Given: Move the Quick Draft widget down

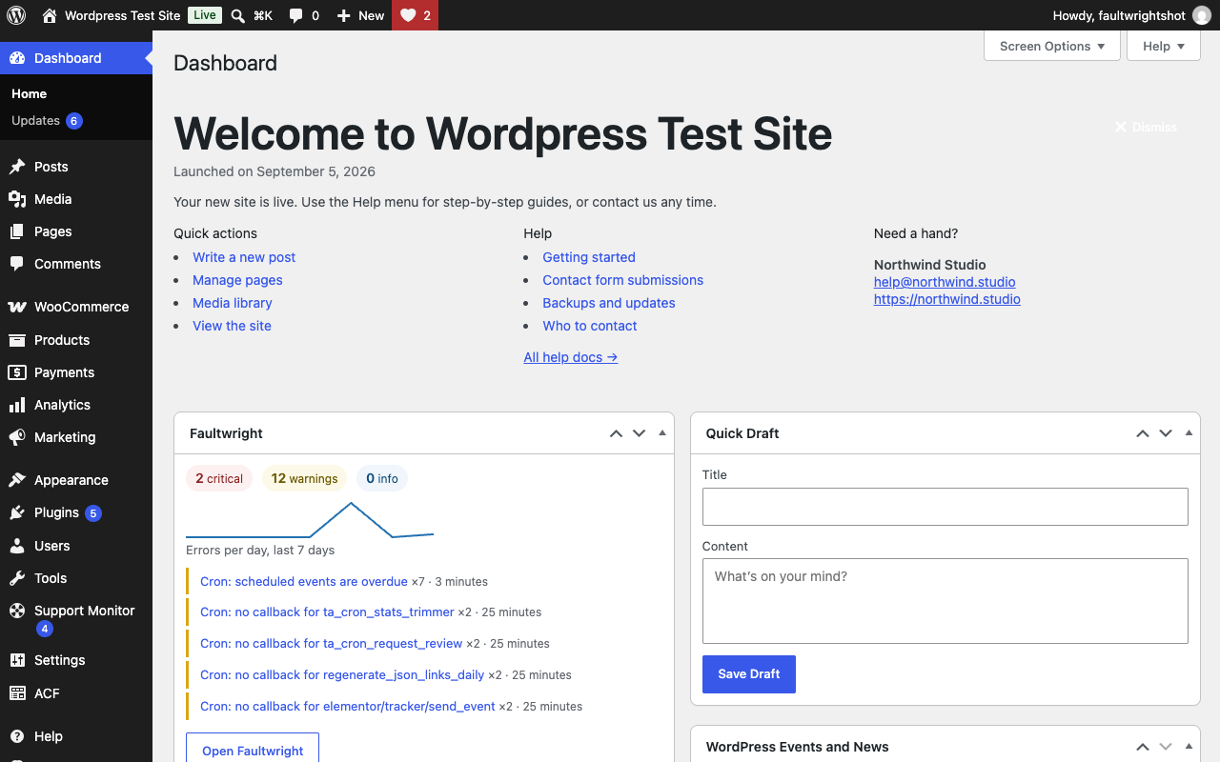Looking at the screenshot, I should pyautogui.click(x=1165, y=433).
